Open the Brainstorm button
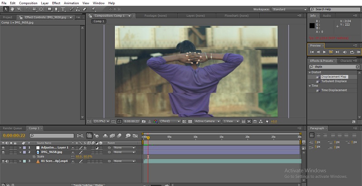Screen dimensions: 362x186 pos(128,135)
